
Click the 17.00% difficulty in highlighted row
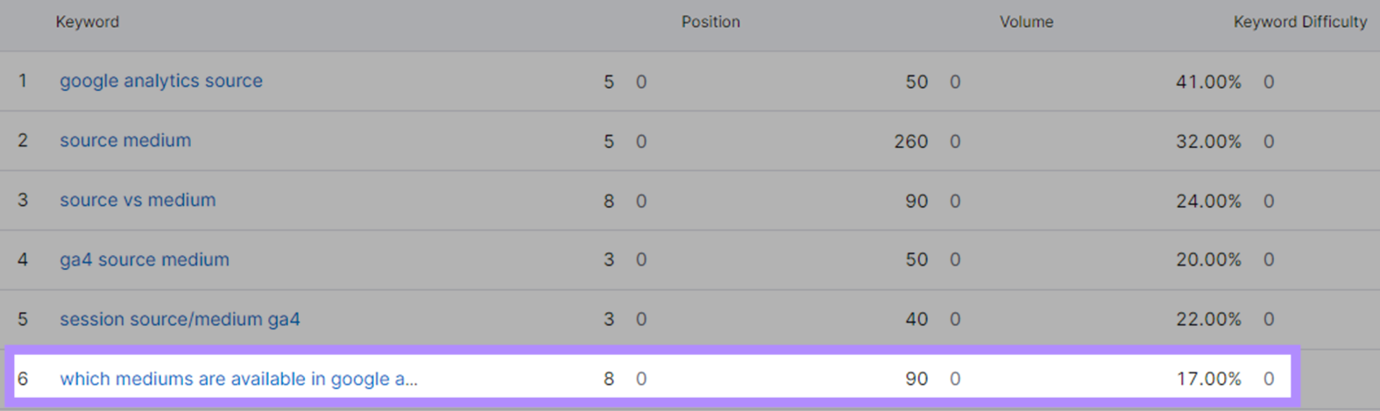point(1208,379)
